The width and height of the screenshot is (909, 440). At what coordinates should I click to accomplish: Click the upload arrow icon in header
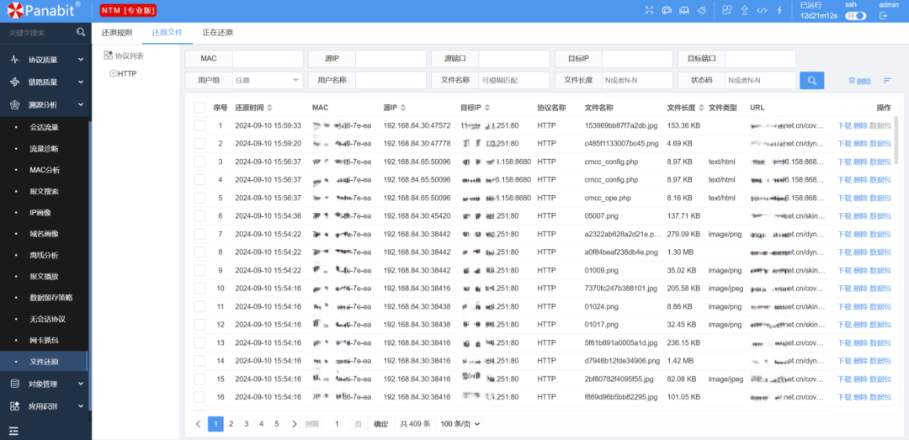(x=744, y=10)
